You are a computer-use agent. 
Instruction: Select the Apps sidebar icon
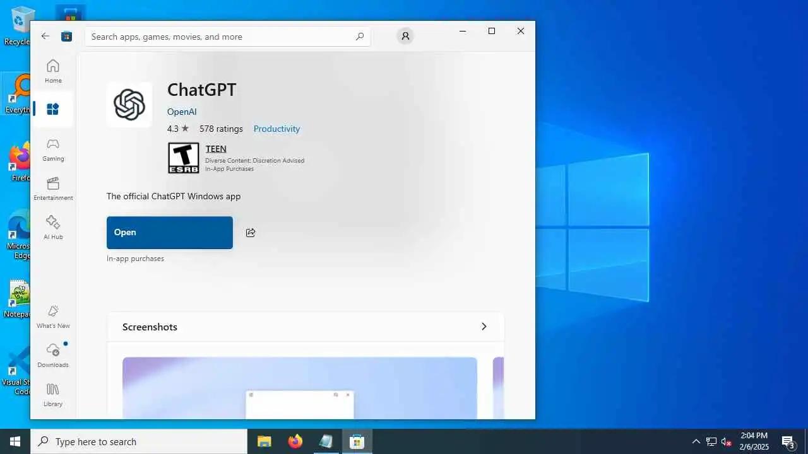[x=53, y=109]
